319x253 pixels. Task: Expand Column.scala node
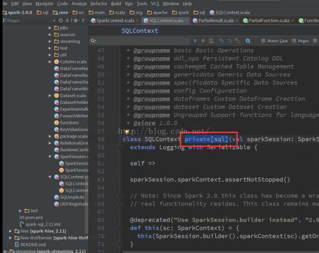pos(50,62)
